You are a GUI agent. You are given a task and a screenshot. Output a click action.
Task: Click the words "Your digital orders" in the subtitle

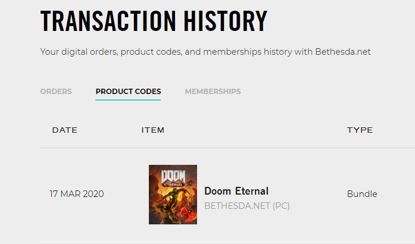point(79,52)
